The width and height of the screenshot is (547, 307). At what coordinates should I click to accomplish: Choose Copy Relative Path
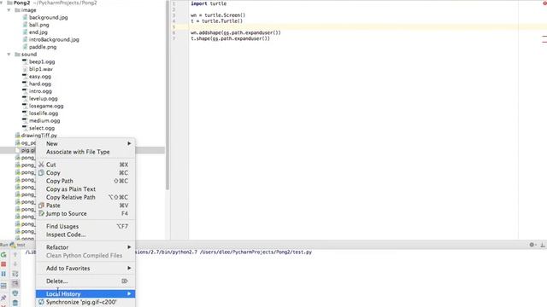point(85,197)
